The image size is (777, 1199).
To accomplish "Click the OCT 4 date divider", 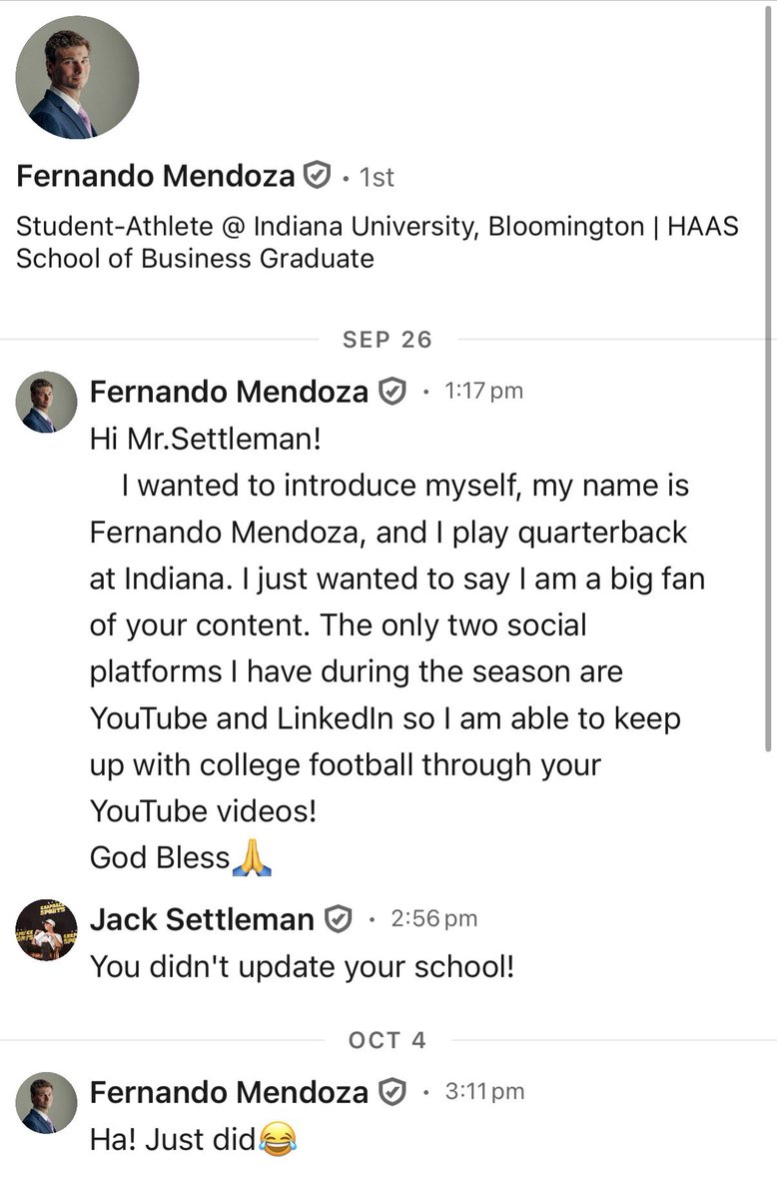I will [388, 1040].
